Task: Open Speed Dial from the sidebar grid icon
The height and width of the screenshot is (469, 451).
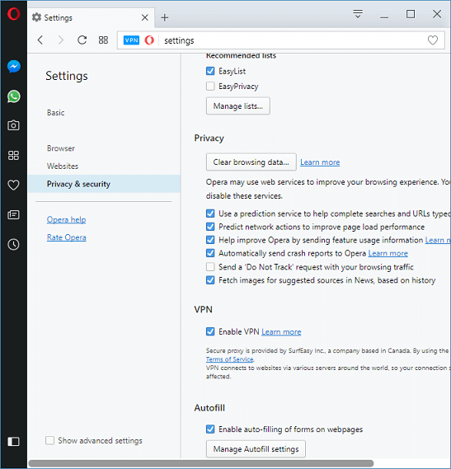Action: (x=13, y=155)
